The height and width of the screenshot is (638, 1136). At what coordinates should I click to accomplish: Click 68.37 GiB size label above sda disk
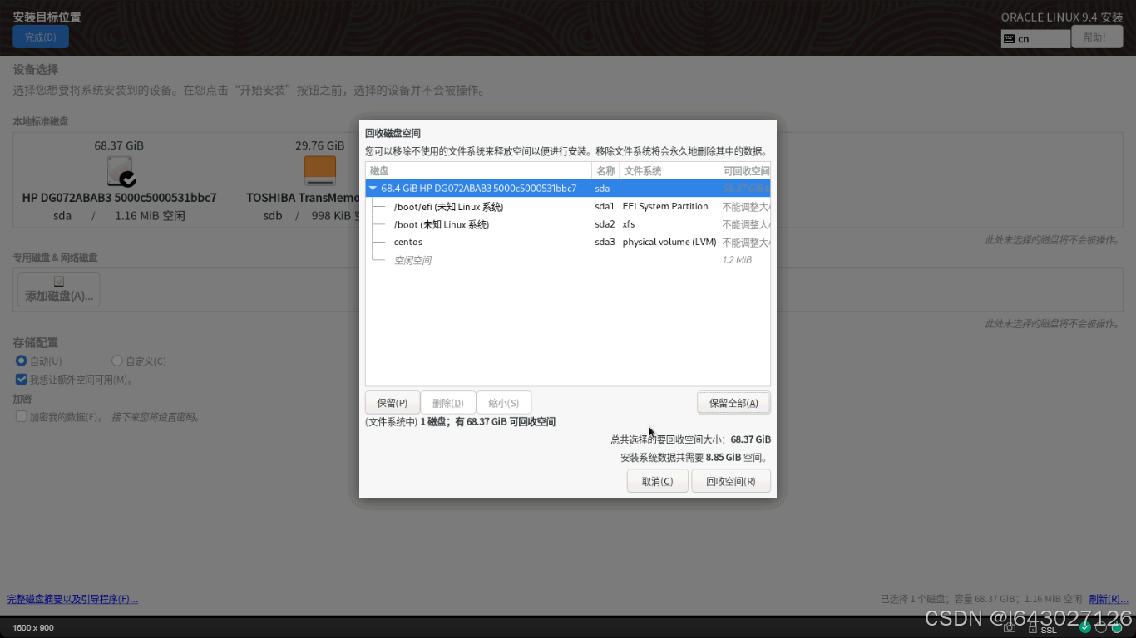[119, 145]
